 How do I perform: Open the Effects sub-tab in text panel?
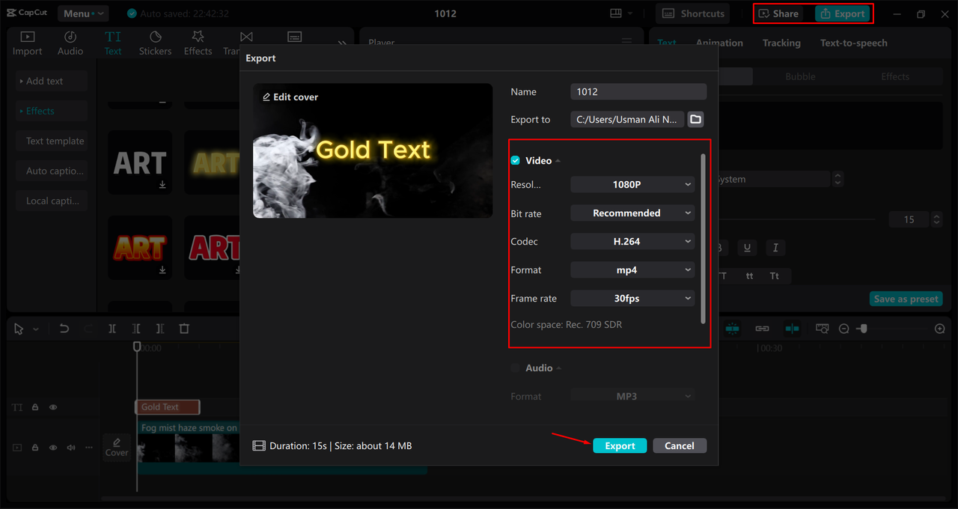tap(895, 76)
